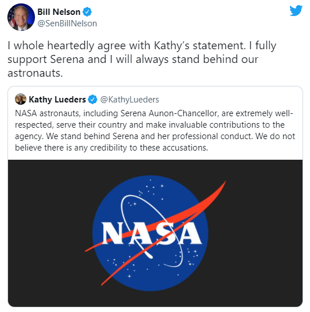The image size is (310, 312).
Task: Click Bill Nelson's blue verified badge
Action: [87, 12]
